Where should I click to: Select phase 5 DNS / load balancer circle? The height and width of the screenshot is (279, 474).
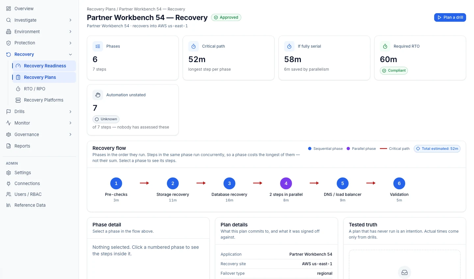[343, 183]
